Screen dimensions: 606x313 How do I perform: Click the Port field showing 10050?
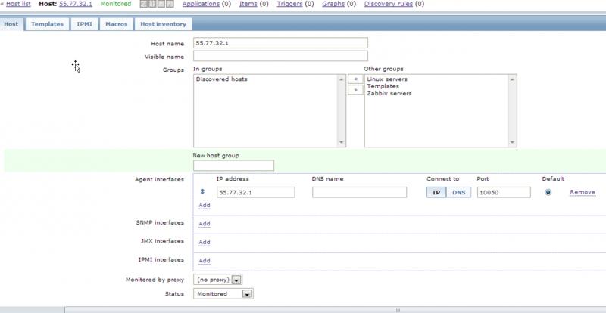(504, 192)
